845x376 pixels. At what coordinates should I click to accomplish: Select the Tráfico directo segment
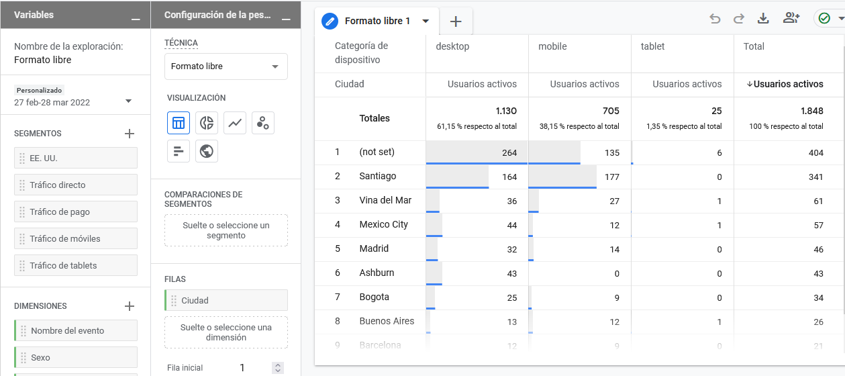(x=76, y=185)
